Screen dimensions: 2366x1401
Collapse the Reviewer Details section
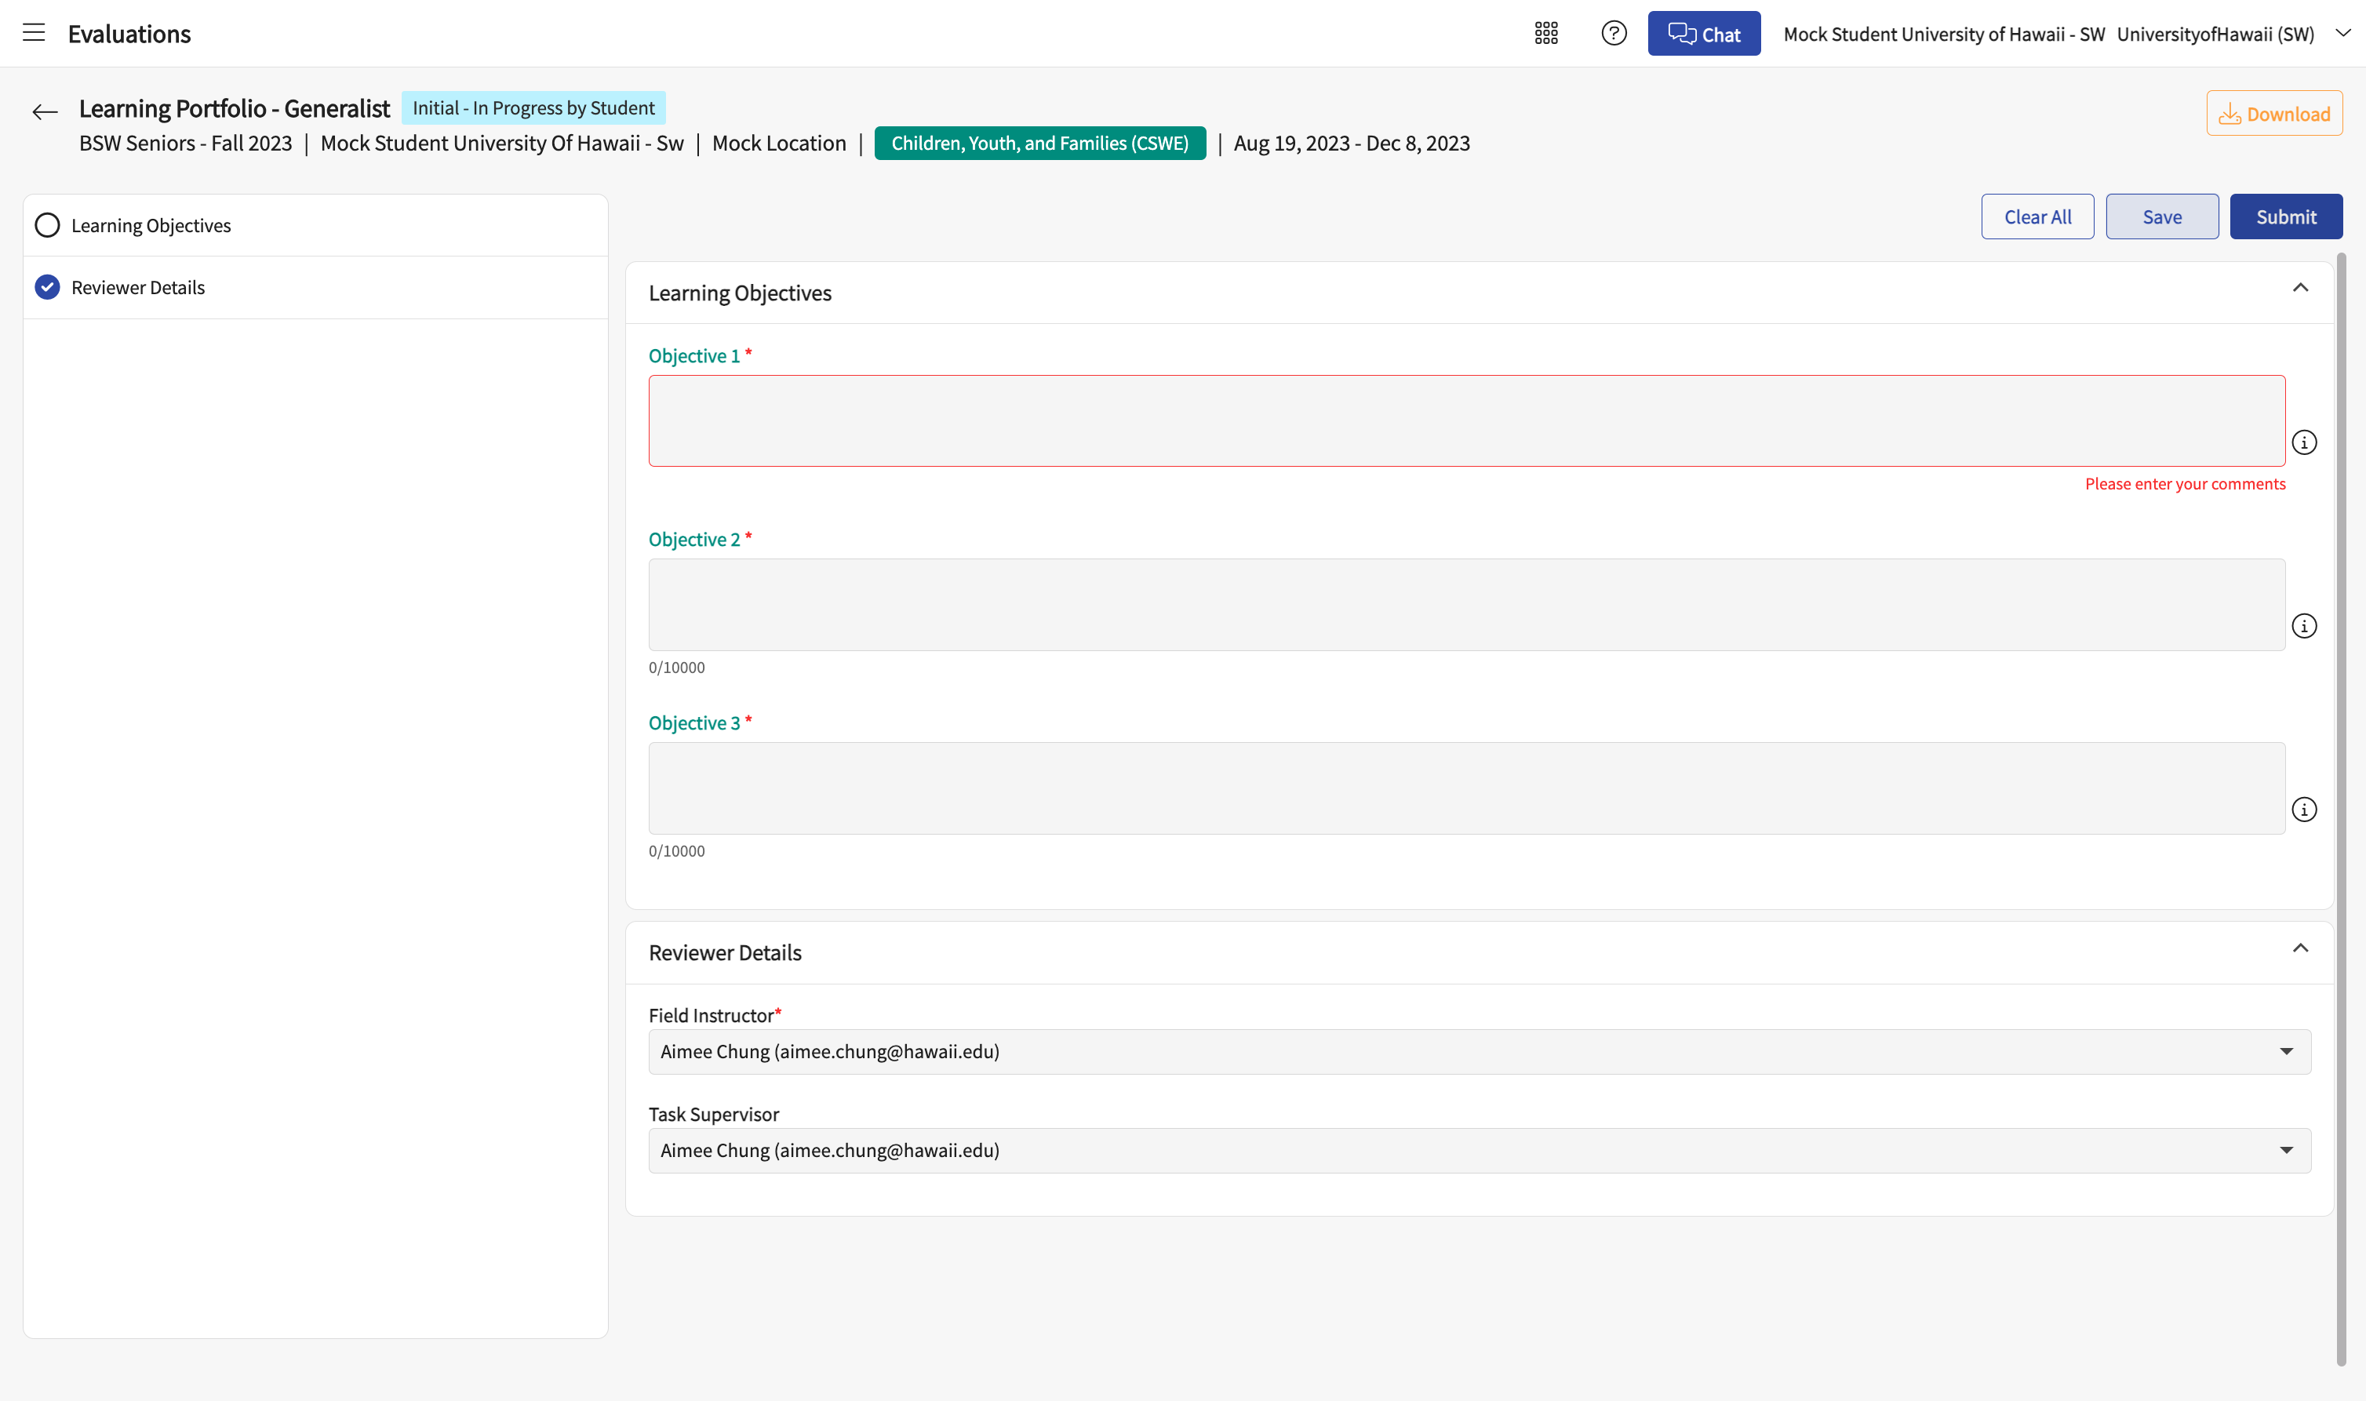pos(2300,949)
